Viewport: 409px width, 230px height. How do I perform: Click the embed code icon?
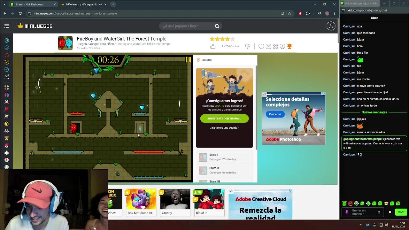click(x=268, y=47)
